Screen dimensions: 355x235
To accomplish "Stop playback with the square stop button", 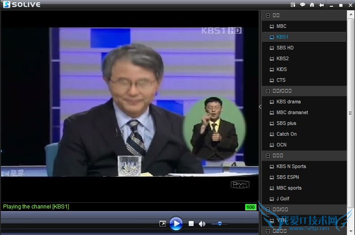I will [x=191, y=223].
